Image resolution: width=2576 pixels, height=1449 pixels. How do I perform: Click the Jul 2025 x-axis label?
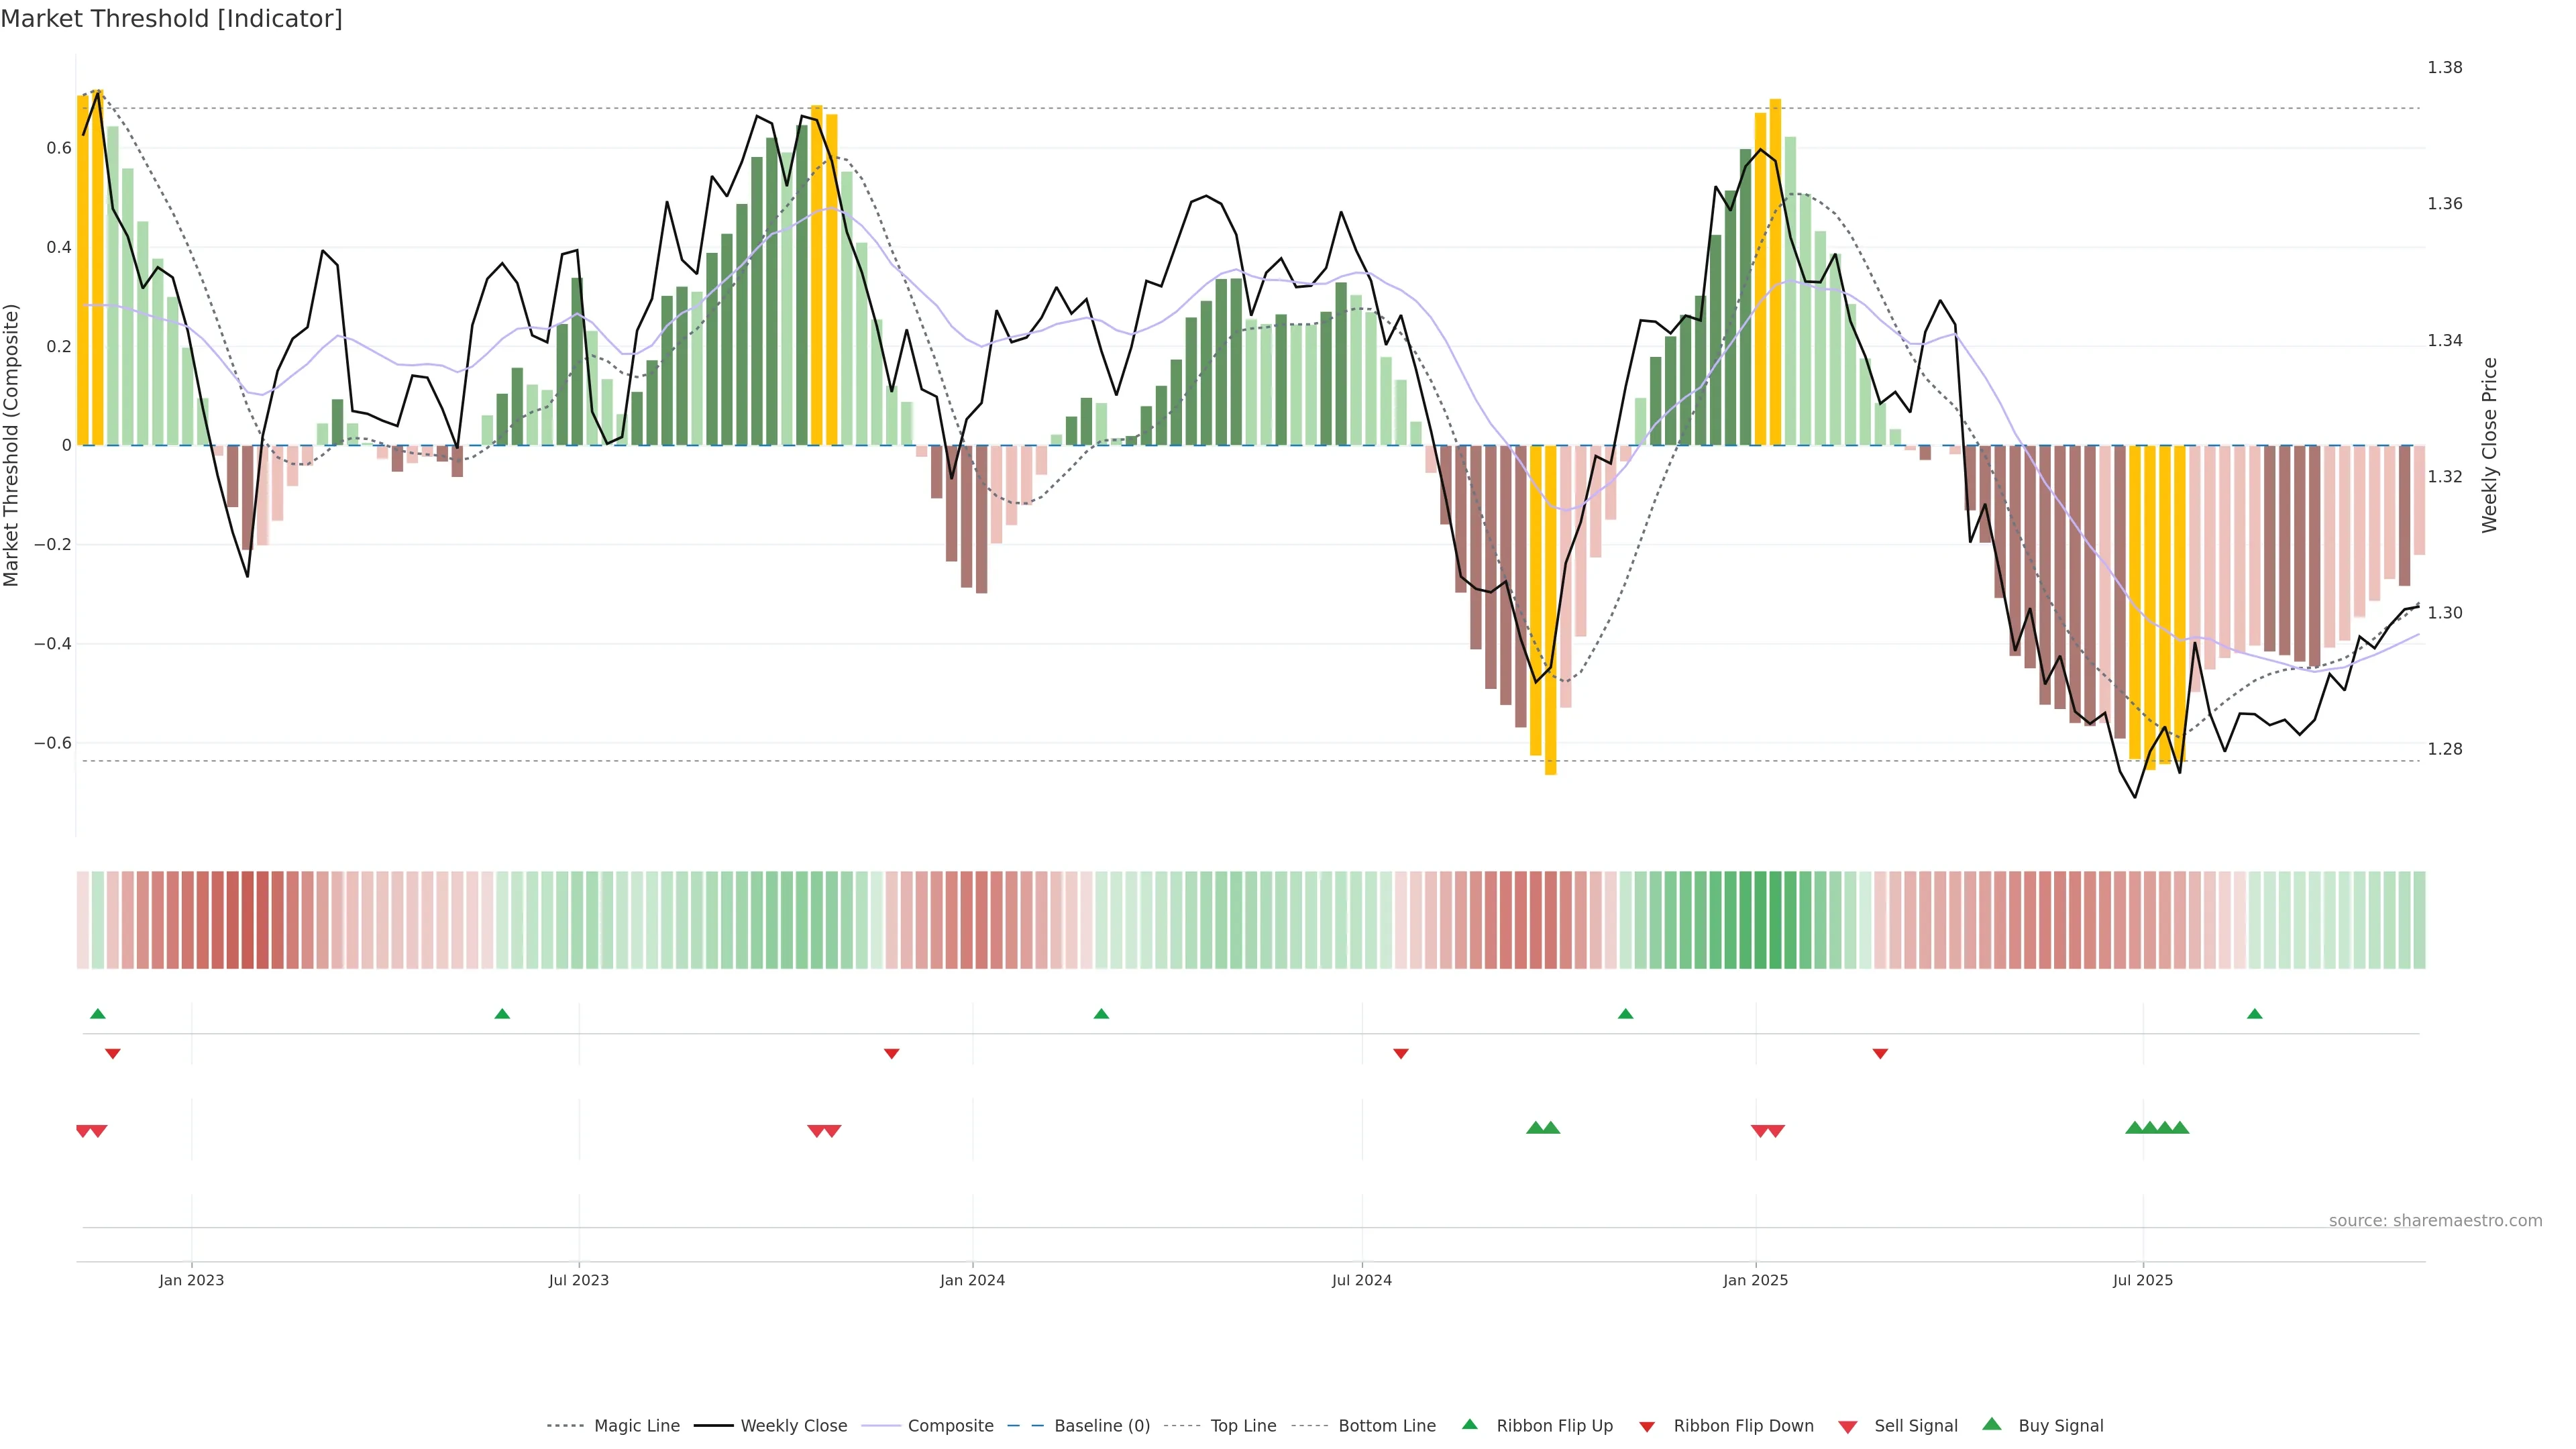click(x=2142, y=1280)
